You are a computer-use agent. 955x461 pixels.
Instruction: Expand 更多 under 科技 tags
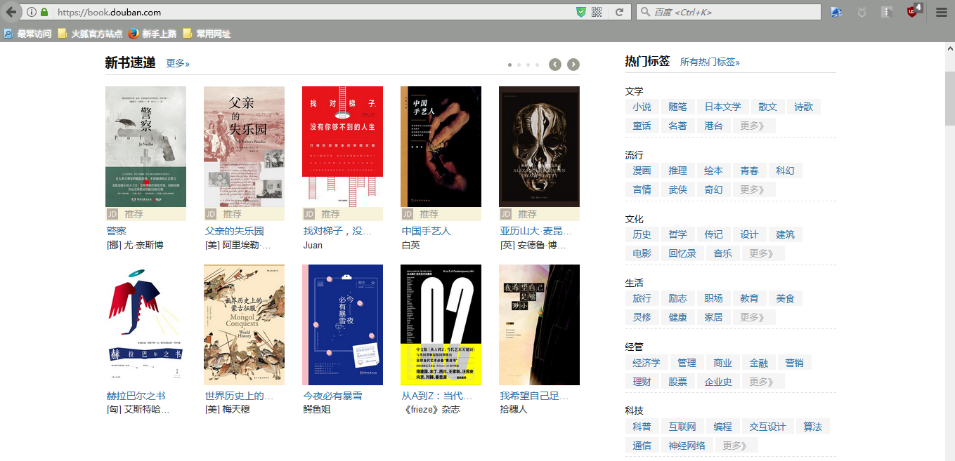(736, 446)
